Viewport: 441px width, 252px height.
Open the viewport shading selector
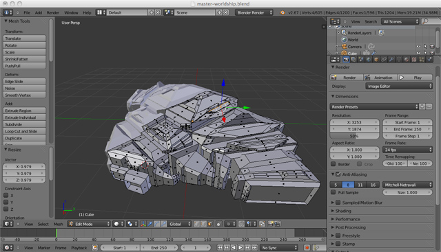[118, 224]
